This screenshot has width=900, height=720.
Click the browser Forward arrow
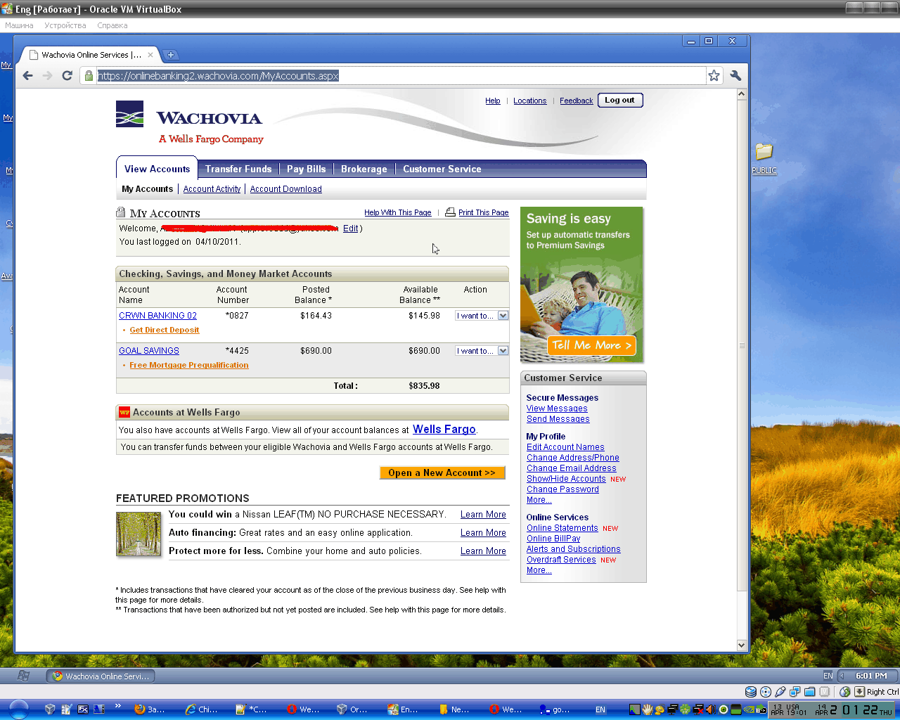pyautogui.click(x=47, y=76)
